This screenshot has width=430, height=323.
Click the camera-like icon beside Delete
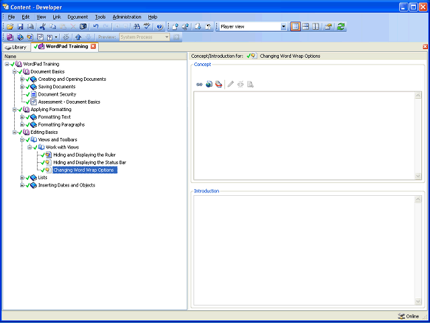[83, 27]
